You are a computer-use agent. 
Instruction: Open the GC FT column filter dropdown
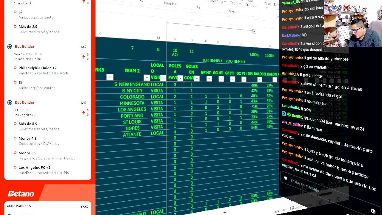244,79
